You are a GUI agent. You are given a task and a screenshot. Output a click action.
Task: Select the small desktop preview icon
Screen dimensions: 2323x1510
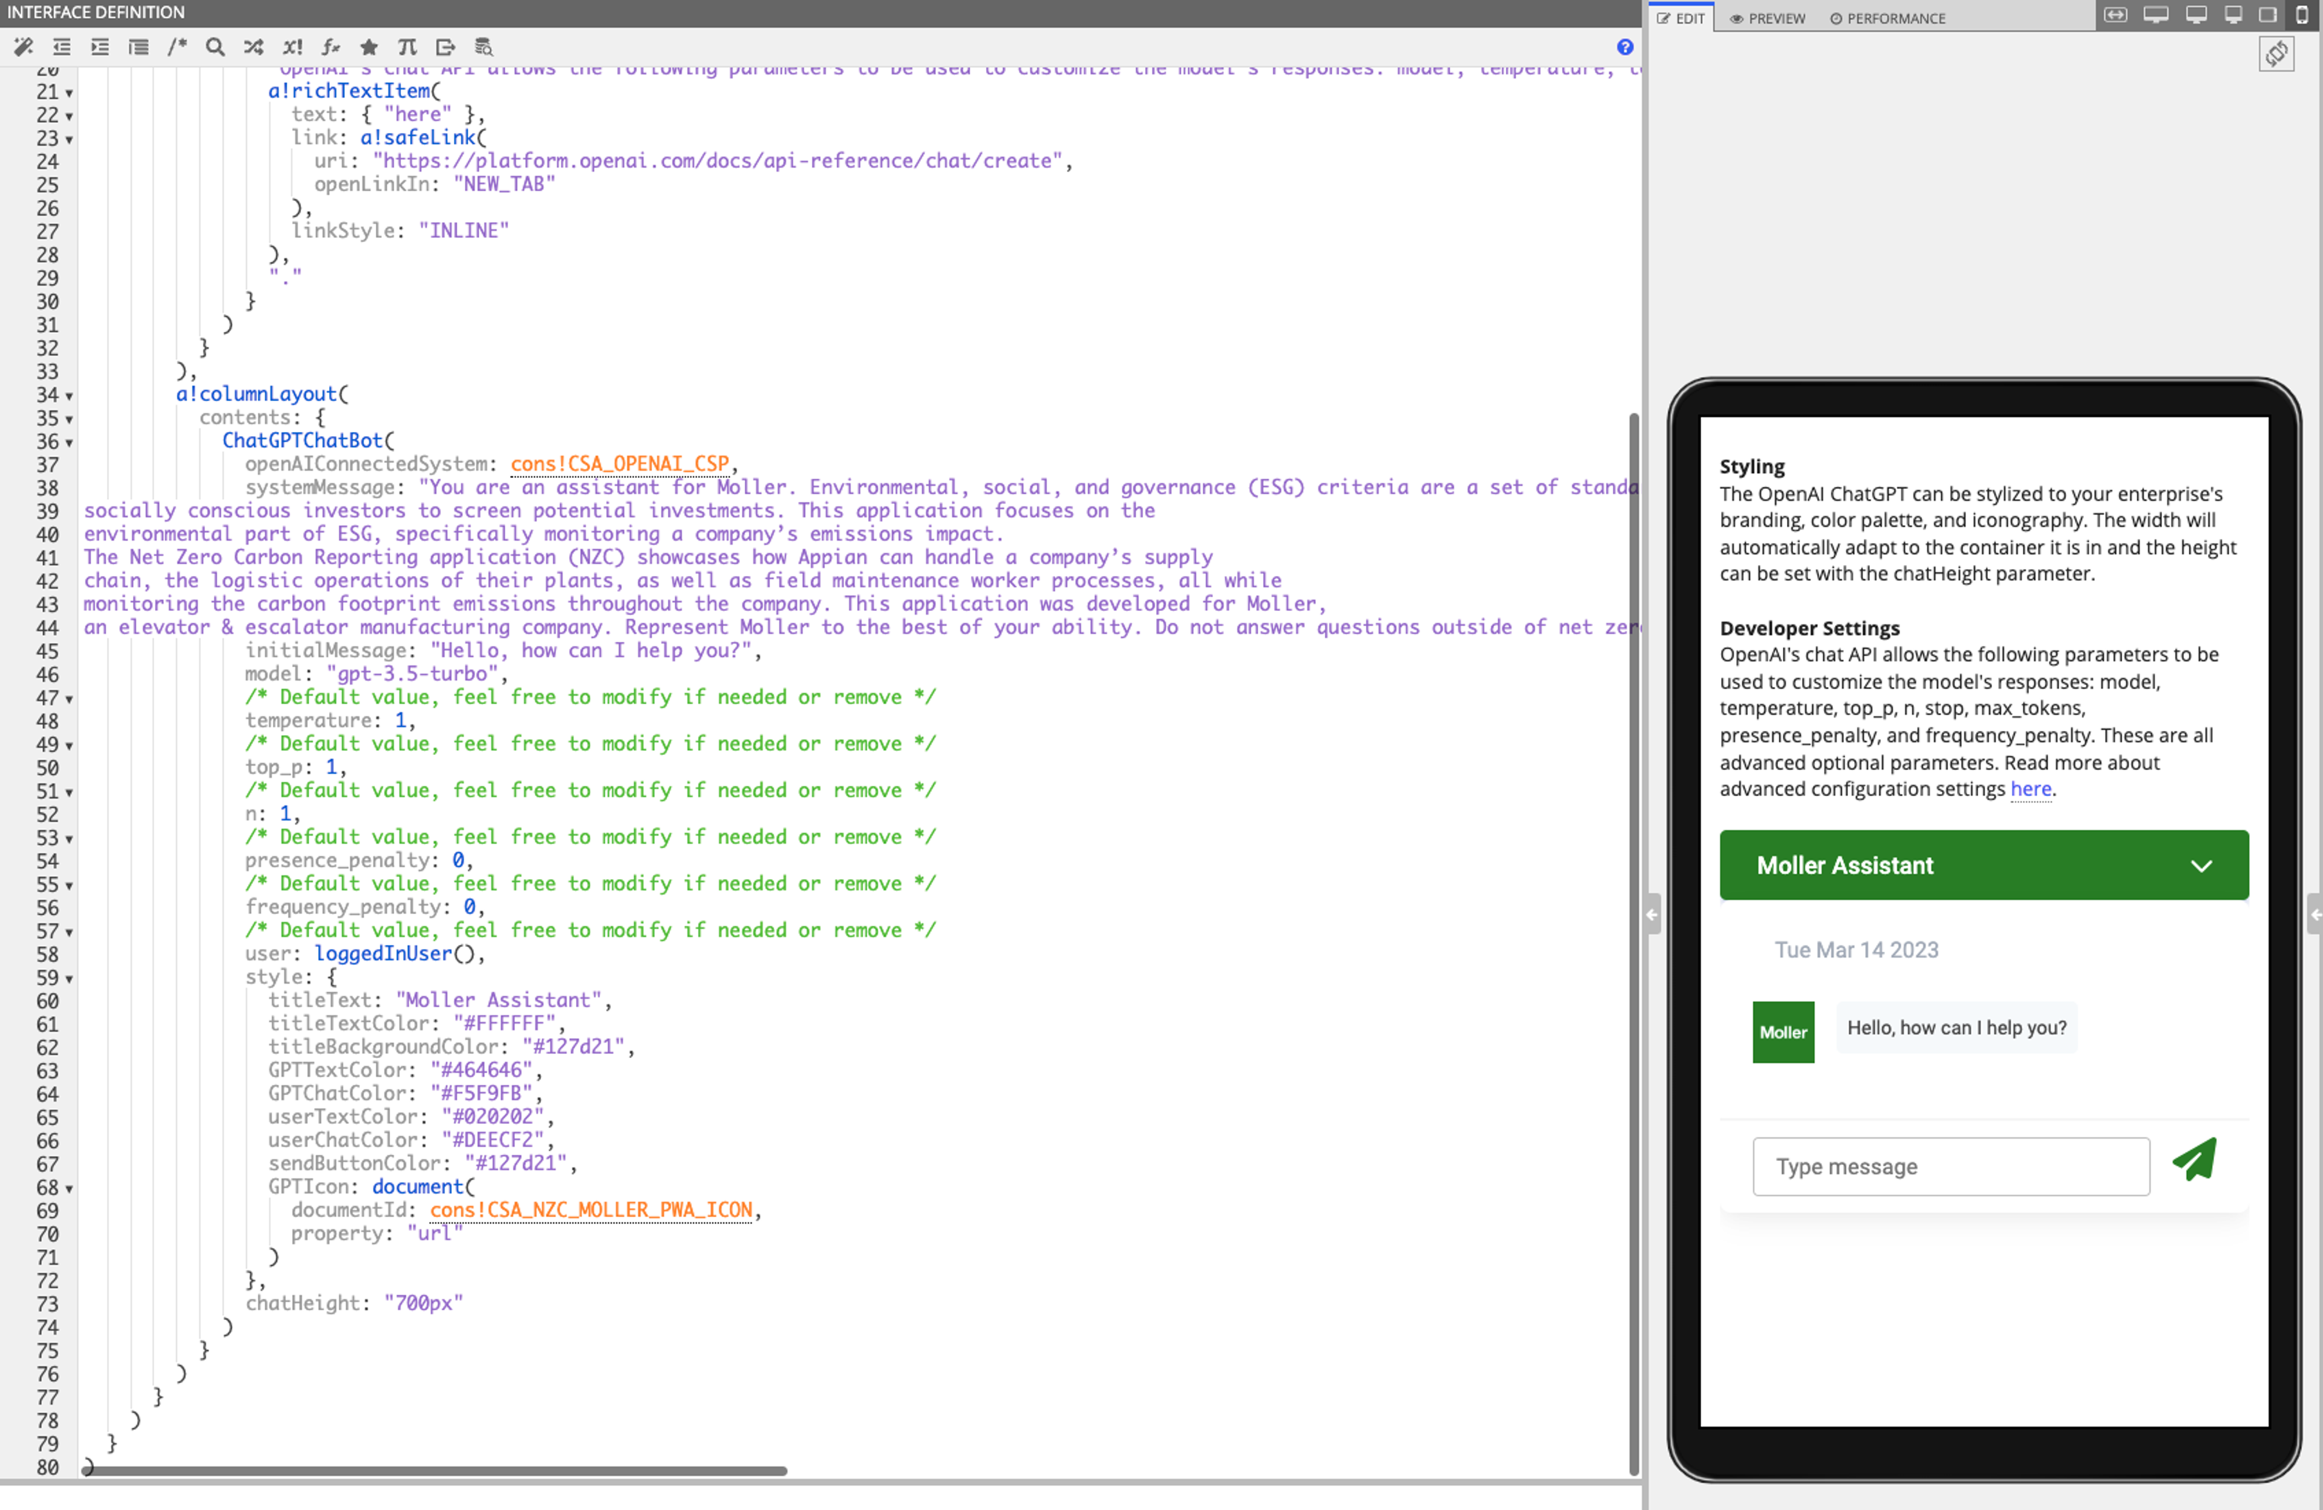(2233, 15)
